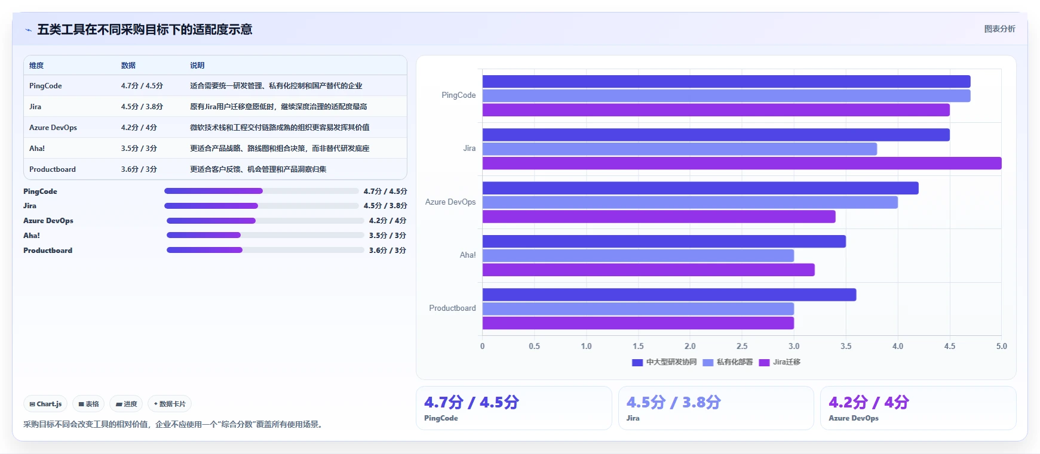Click the PingCode y-axis label in chart

click(459, 95)
